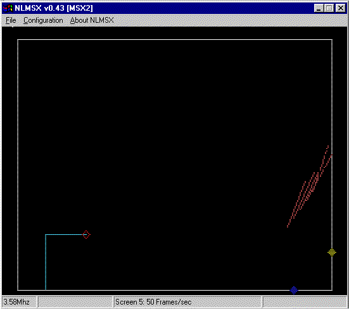
Task: Open the About NLMSX menu
Action: pos(92,20)
